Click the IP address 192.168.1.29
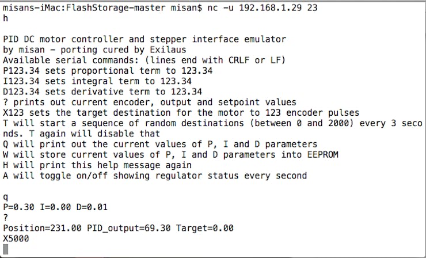The width and height of the screenshot is (426, 258). pos(271,7)
